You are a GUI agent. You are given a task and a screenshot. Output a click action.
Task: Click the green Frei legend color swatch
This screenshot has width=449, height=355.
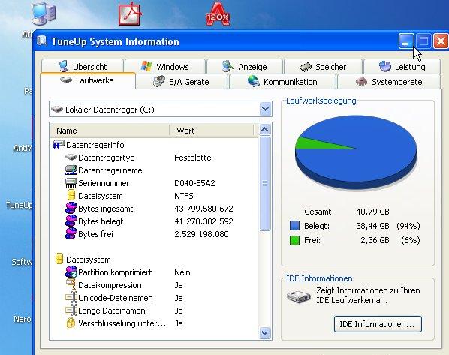pyautogui.click(x=294, y=240)
